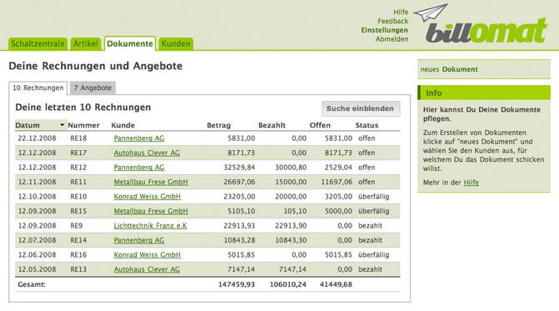Click date 12.07.2008
The width and height of the screenshot is (559, 311).
[x=37, y=240]
